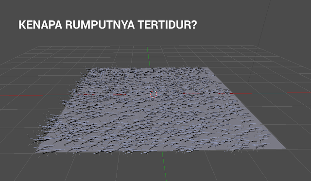Select the green Y axis line above the plane

click(x=148, y=57)
